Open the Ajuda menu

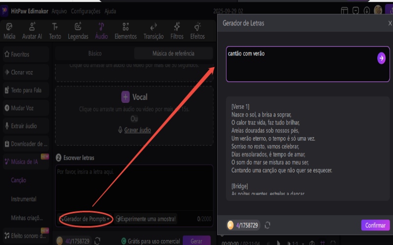coord(110,11)
